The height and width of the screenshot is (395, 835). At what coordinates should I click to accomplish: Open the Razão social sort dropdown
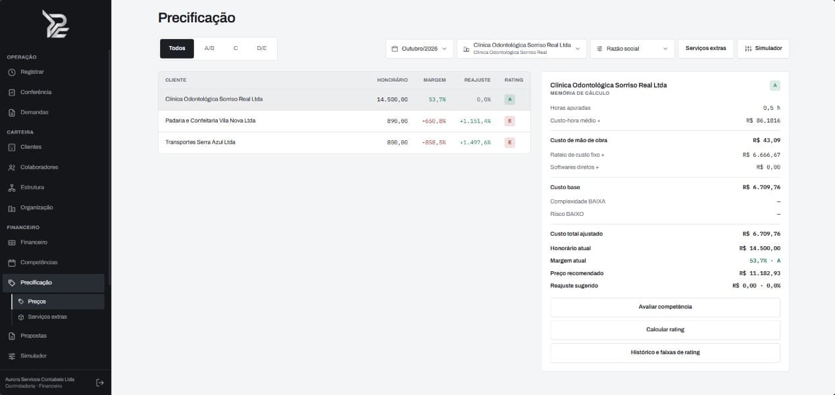[632, 49]
